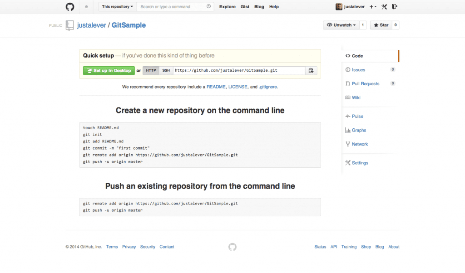The height and width of the screenshot is (273, 465).
Task: Select the HTTP clone protocol
Action: [x=150, y=70]
